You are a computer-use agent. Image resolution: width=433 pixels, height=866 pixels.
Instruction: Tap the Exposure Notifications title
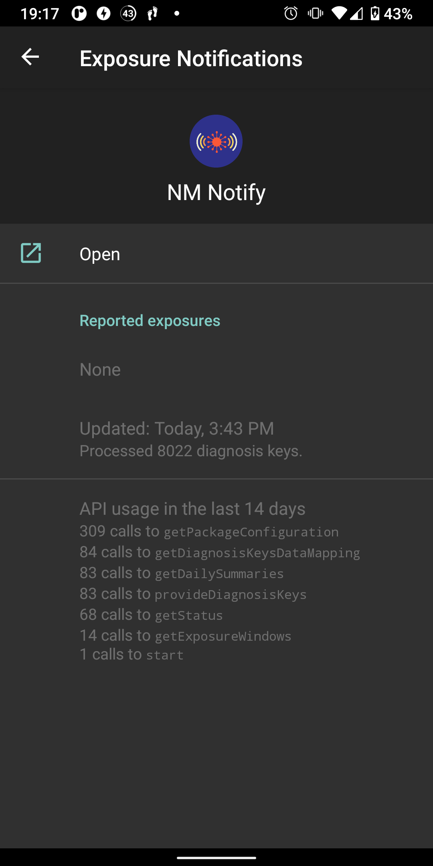[x=191, y=58]
